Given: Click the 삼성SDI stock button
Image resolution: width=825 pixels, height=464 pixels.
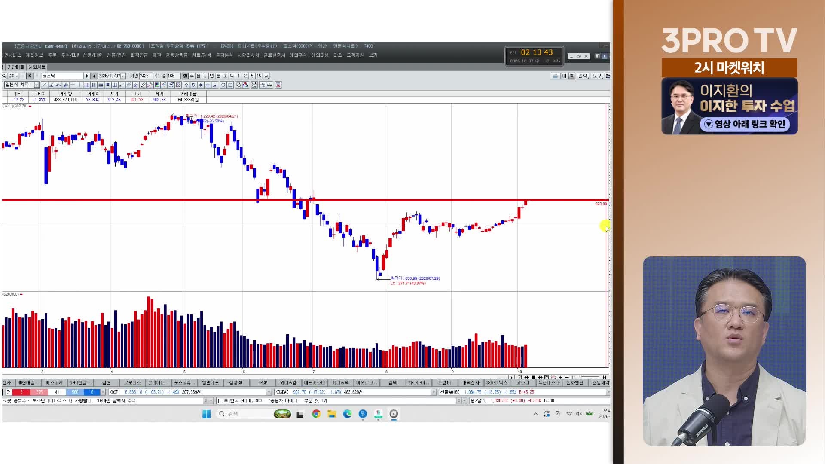Looking at the screenshot, I should (x=236, y=383).
